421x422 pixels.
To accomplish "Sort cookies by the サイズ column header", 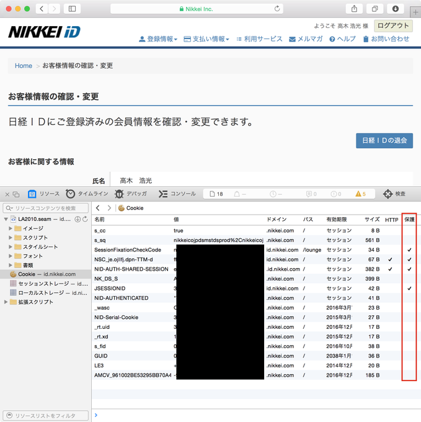I will [368, 219].
